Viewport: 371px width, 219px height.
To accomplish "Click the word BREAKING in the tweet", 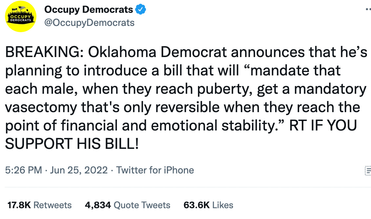I will [43, 52].
